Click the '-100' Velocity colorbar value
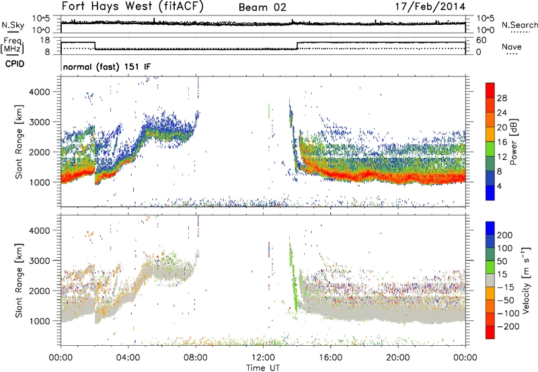538x372 pixels. coord(508,314)
